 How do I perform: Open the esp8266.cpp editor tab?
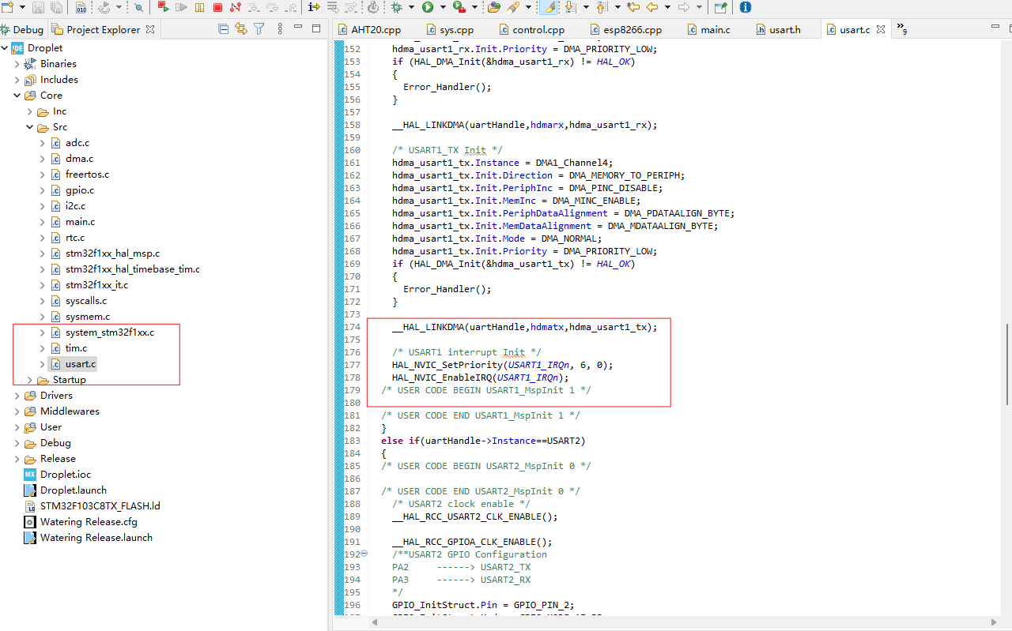coord(627,29)
